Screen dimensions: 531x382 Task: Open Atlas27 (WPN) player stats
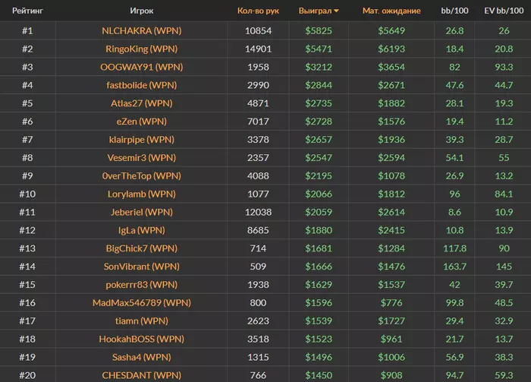142,103
